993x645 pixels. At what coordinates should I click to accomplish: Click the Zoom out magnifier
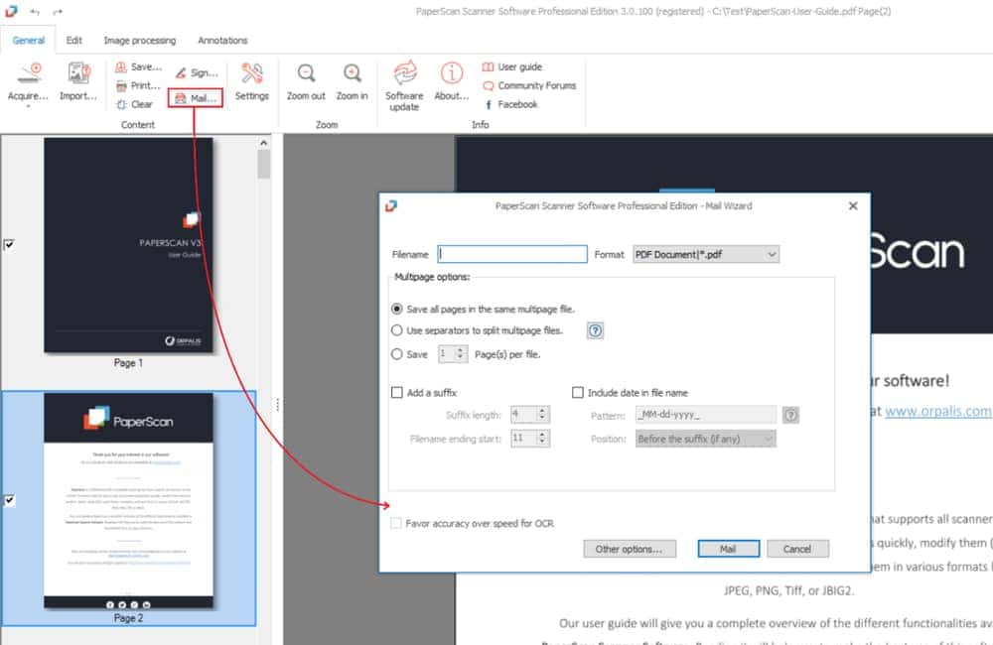tap(306, 73)
